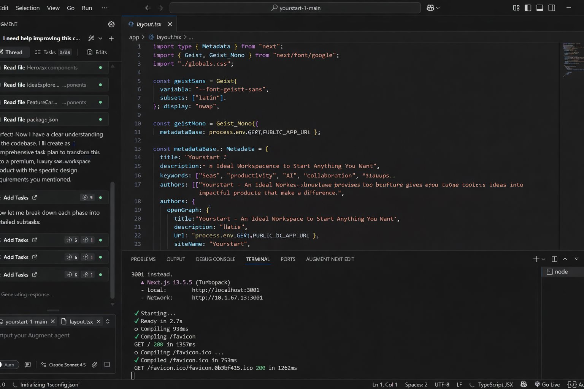Toggle the primary side bar visibility
584x389 pixels.
(x=528, y=8)
